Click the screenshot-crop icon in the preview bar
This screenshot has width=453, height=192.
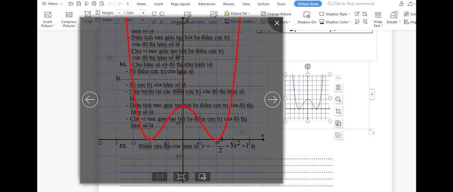tap(203, 177)
